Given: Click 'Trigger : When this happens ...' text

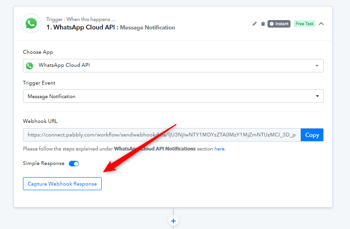Looking at the screenshot, I should pyautogui.click(x=81, y=19).
